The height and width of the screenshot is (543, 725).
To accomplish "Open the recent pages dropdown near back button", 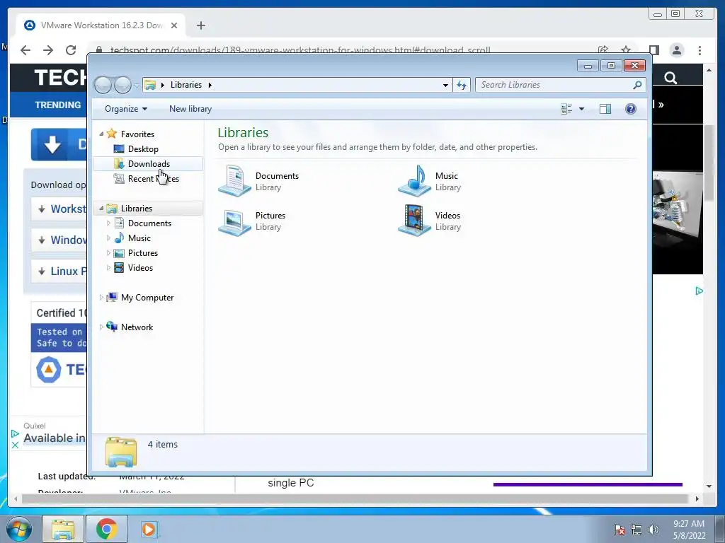I will pyautogui.click(x=137, y=86).
